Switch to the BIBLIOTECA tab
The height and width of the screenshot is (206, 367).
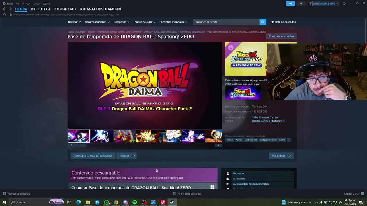pos(41,9)
